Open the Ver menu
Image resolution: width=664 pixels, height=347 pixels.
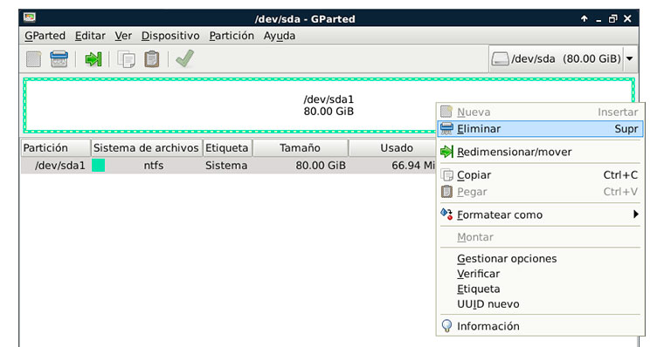coord(123,36)
